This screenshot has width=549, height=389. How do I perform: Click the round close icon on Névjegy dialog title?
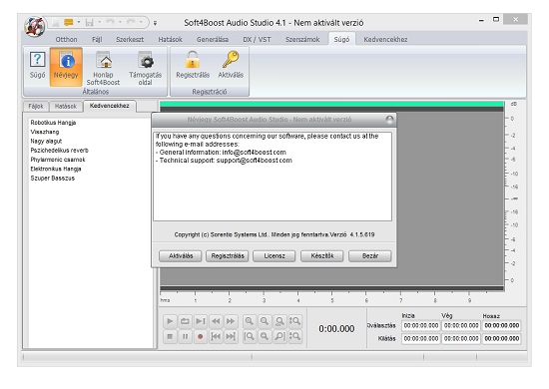389,120
